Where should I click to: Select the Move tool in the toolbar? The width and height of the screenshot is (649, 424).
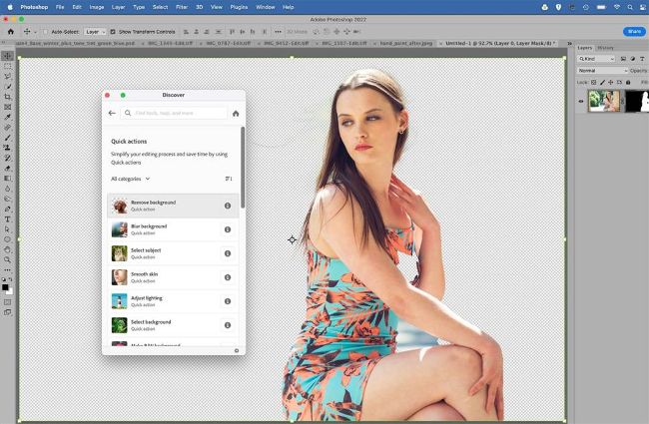8,56
